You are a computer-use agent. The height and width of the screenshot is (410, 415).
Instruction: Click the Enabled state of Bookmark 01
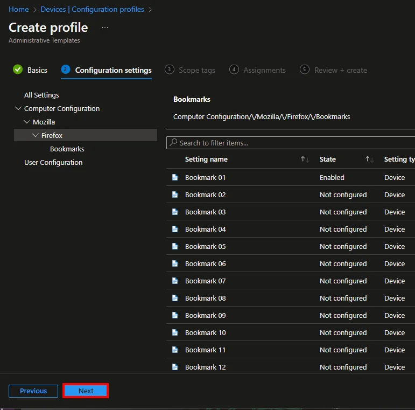pyautogui.click(x=332, y=177)
